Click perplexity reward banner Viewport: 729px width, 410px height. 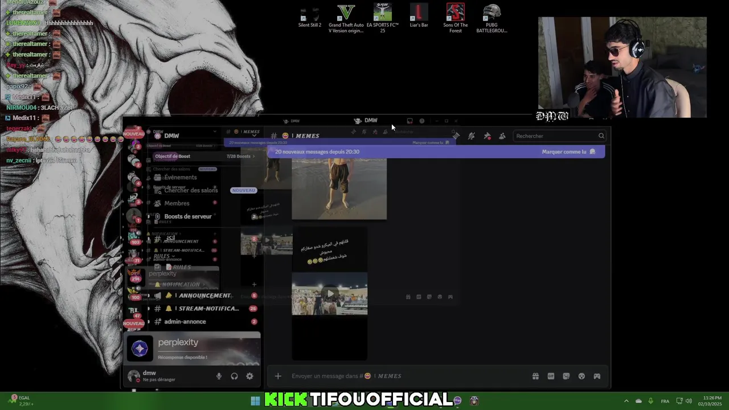pos(193,349)
